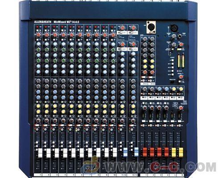Select the first red group fader
This screenshot has height=178, width=223.
point(145,152)
